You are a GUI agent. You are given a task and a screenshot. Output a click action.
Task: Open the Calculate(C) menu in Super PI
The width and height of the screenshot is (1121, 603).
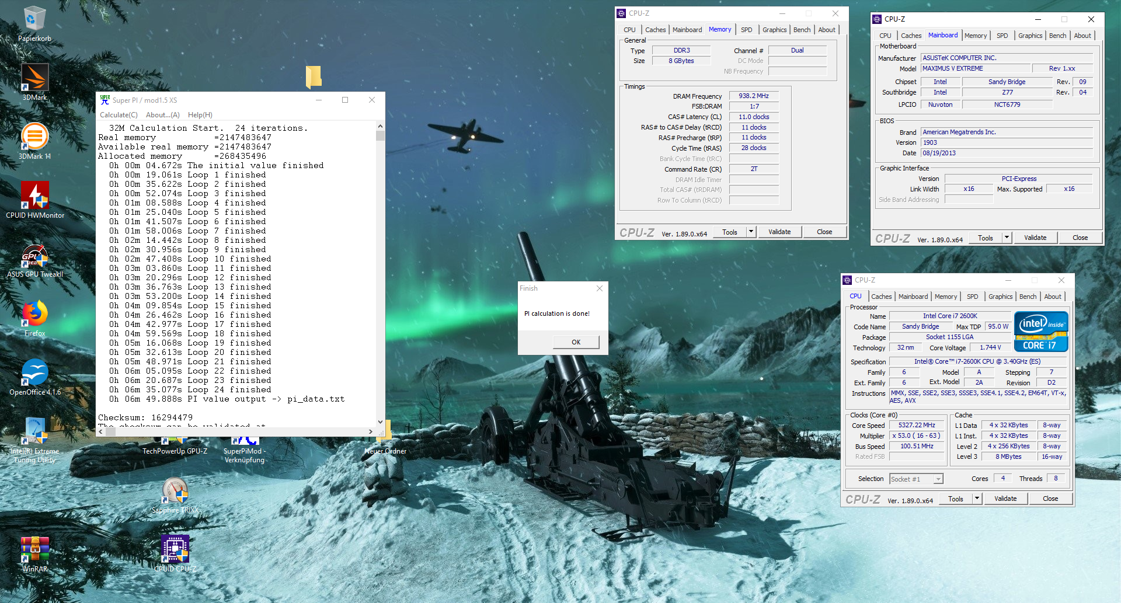point(119,115)
